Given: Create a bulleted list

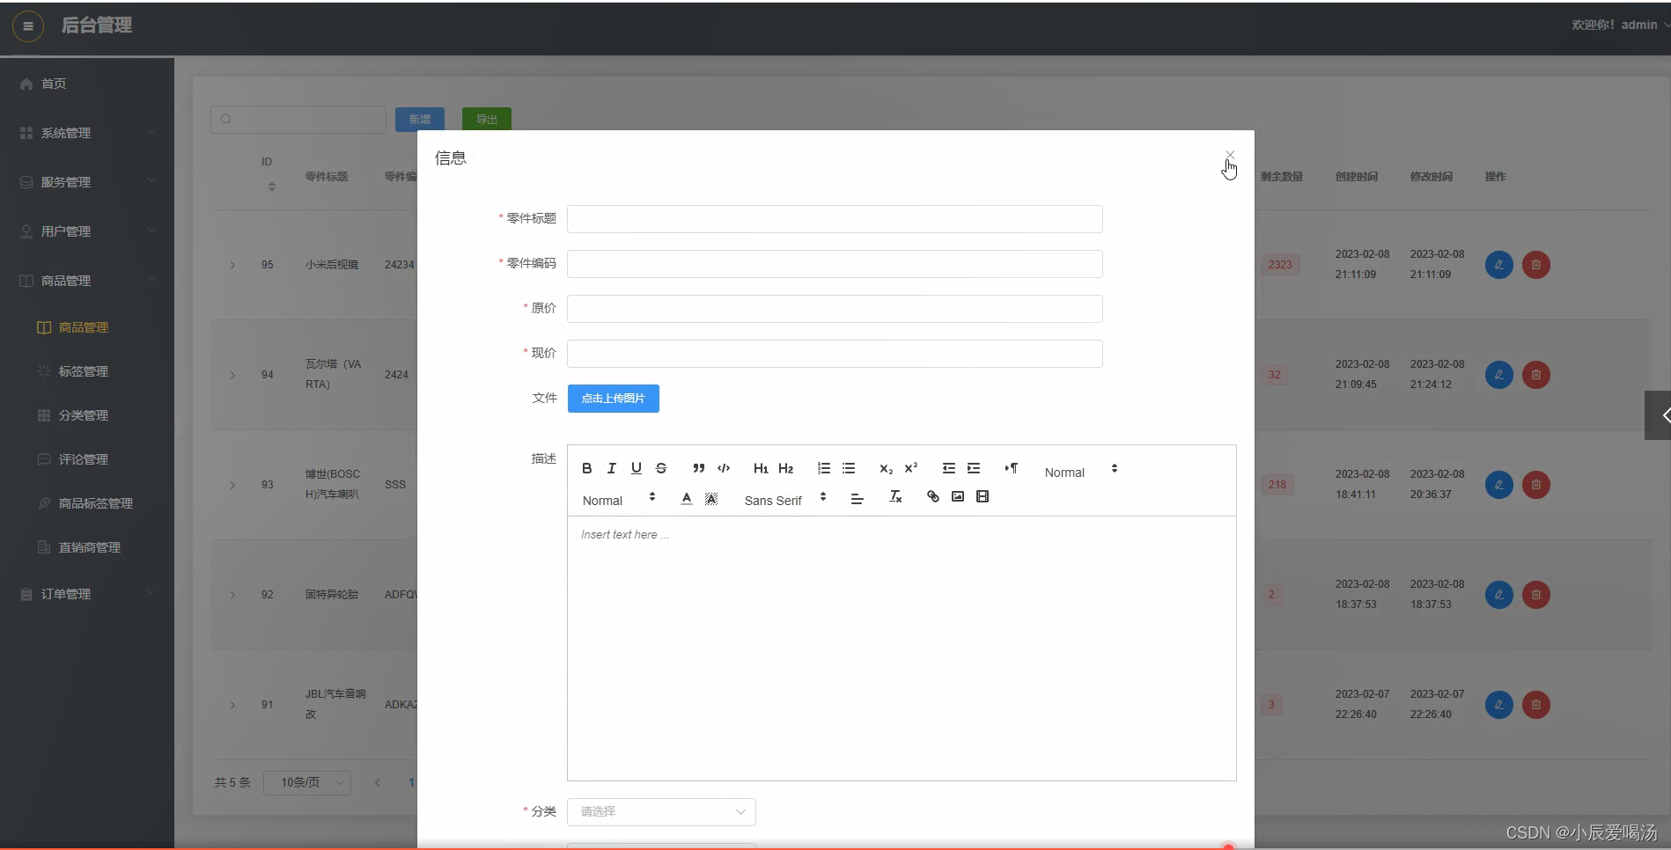Looking at the screenshot, I should coord(849,469).
